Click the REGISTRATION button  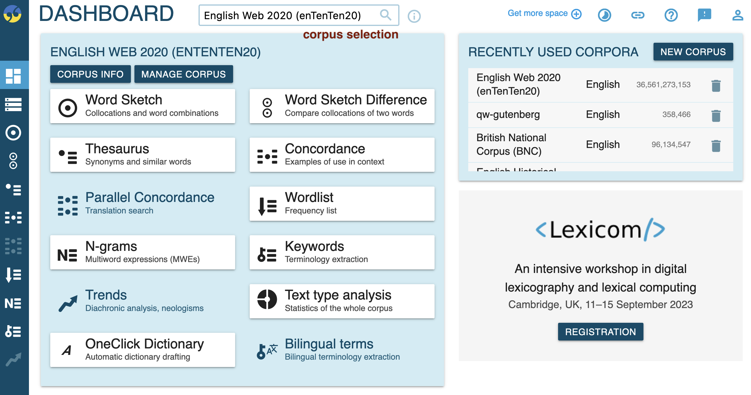pyautogui.click(x=601, y=332)
